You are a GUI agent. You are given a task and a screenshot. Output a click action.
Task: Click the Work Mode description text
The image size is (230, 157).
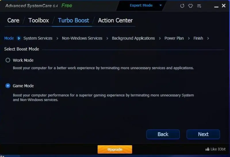click(103, 68)
